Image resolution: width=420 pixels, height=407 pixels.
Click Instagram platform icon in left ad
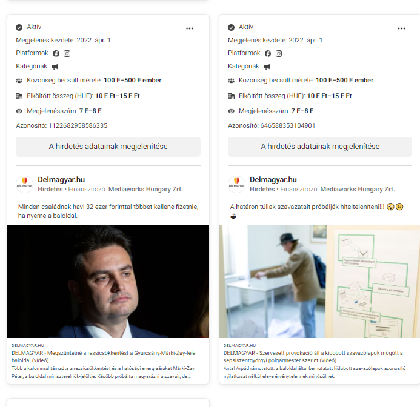pos(67,53)
